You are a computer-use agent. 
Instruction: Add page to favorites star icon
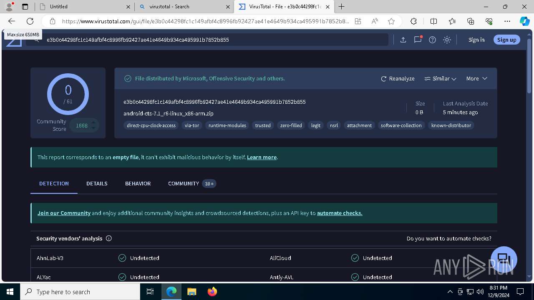click(x=391, y=21)
